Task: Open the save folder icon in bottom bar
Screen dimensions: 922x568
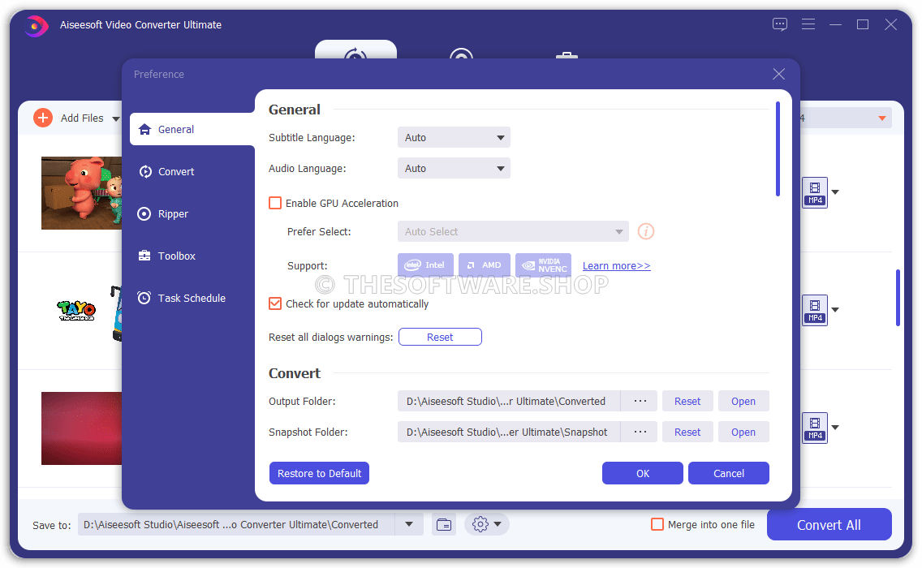Action: [x=444, y=524]
